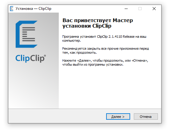Click the ClipClip icon in title bar
The image size is (172, 132).
click(x=12, y=9)
